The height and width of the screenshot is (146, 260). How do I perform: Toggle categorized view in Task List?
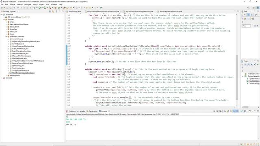pos(248,15)
